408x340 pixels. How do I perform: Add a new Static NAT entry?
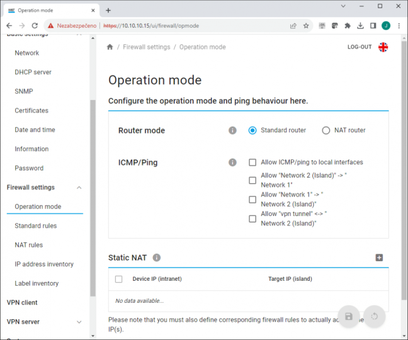(379, 258)
